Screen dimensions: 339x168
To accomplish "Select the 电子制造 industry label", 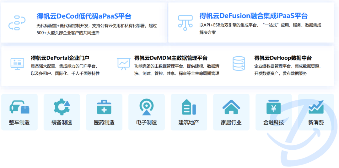I will click(146, 122).
